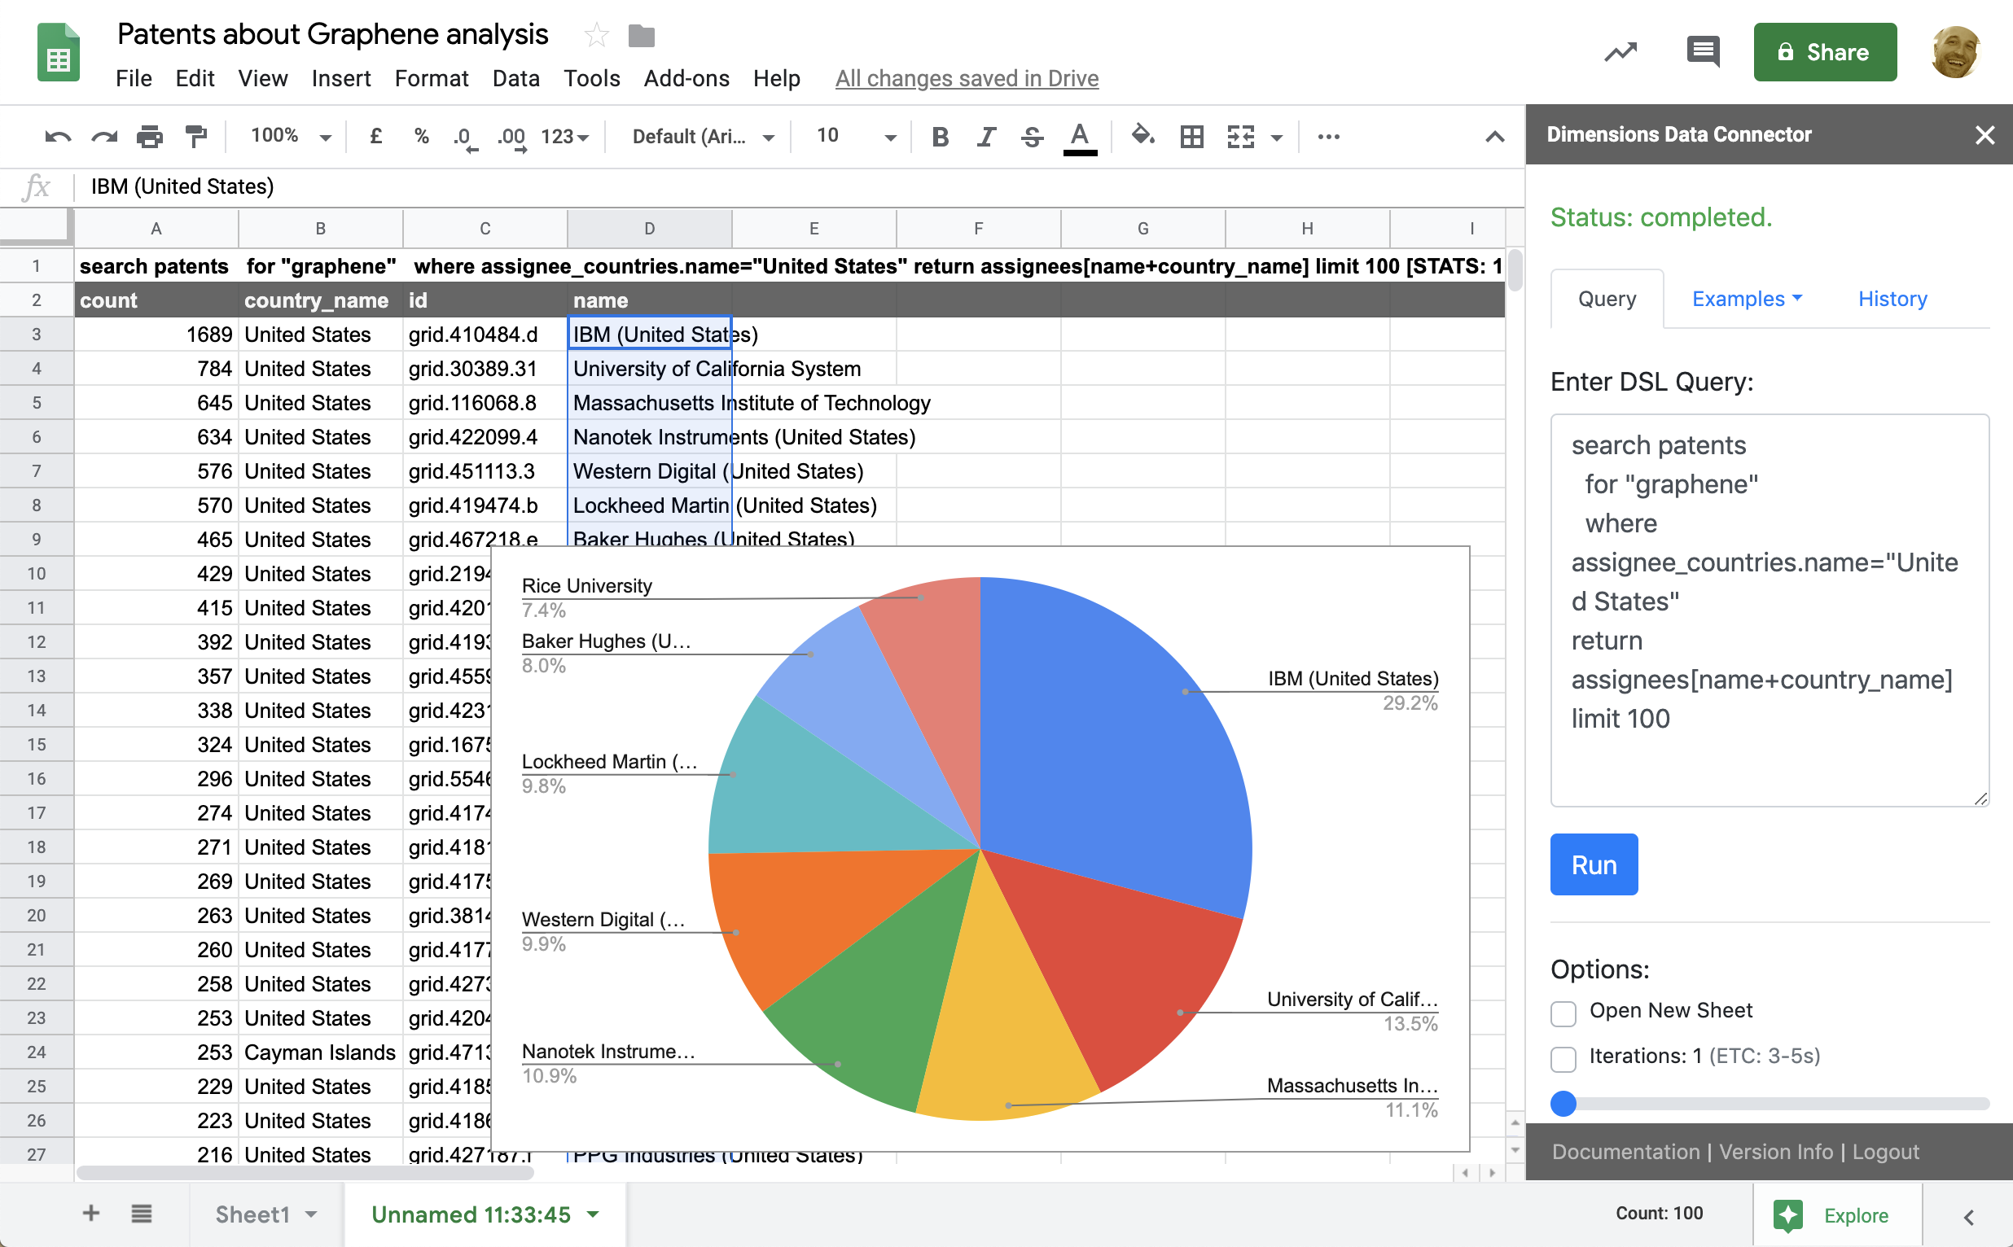Close the Dimensions Data Connector panel
Screen dimensions: 2013x1247
[x=1984, y=135]
